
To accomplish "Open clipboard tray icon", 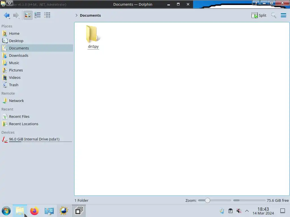I will [x=231, y=211].
